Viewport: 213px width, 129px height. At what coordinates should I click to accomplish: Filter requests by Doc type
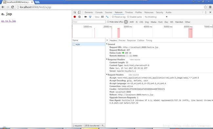pos(166,22)
